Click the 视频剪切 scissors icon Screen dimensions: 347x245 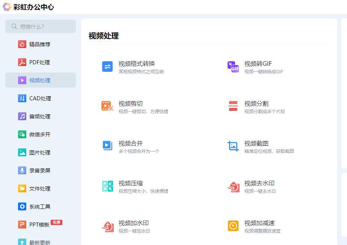[x=107, y=106]
